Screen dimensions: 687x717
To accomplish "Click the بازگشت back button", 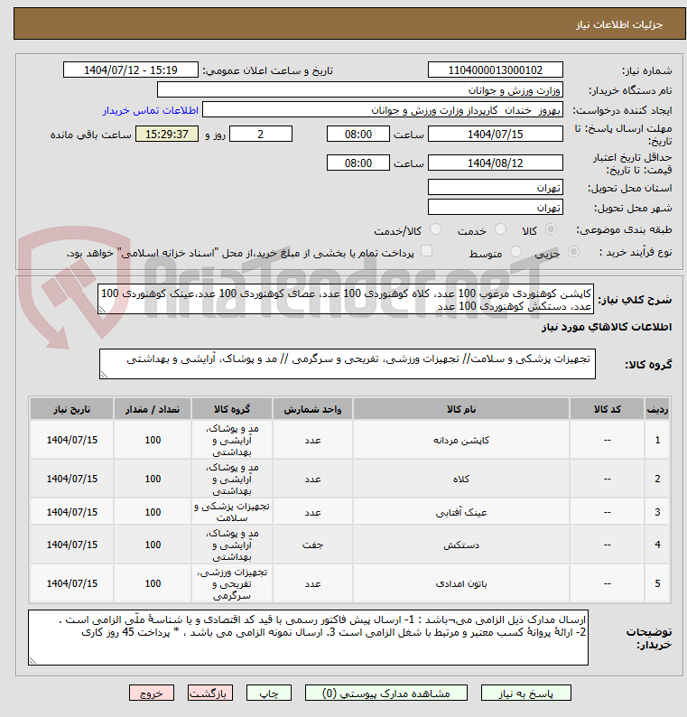I will coord(209,693).
